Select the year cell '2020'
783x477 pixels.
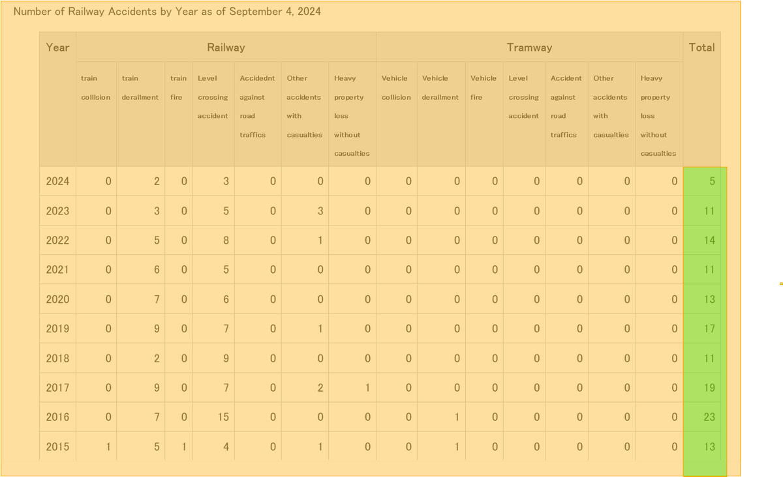(57, 299)
